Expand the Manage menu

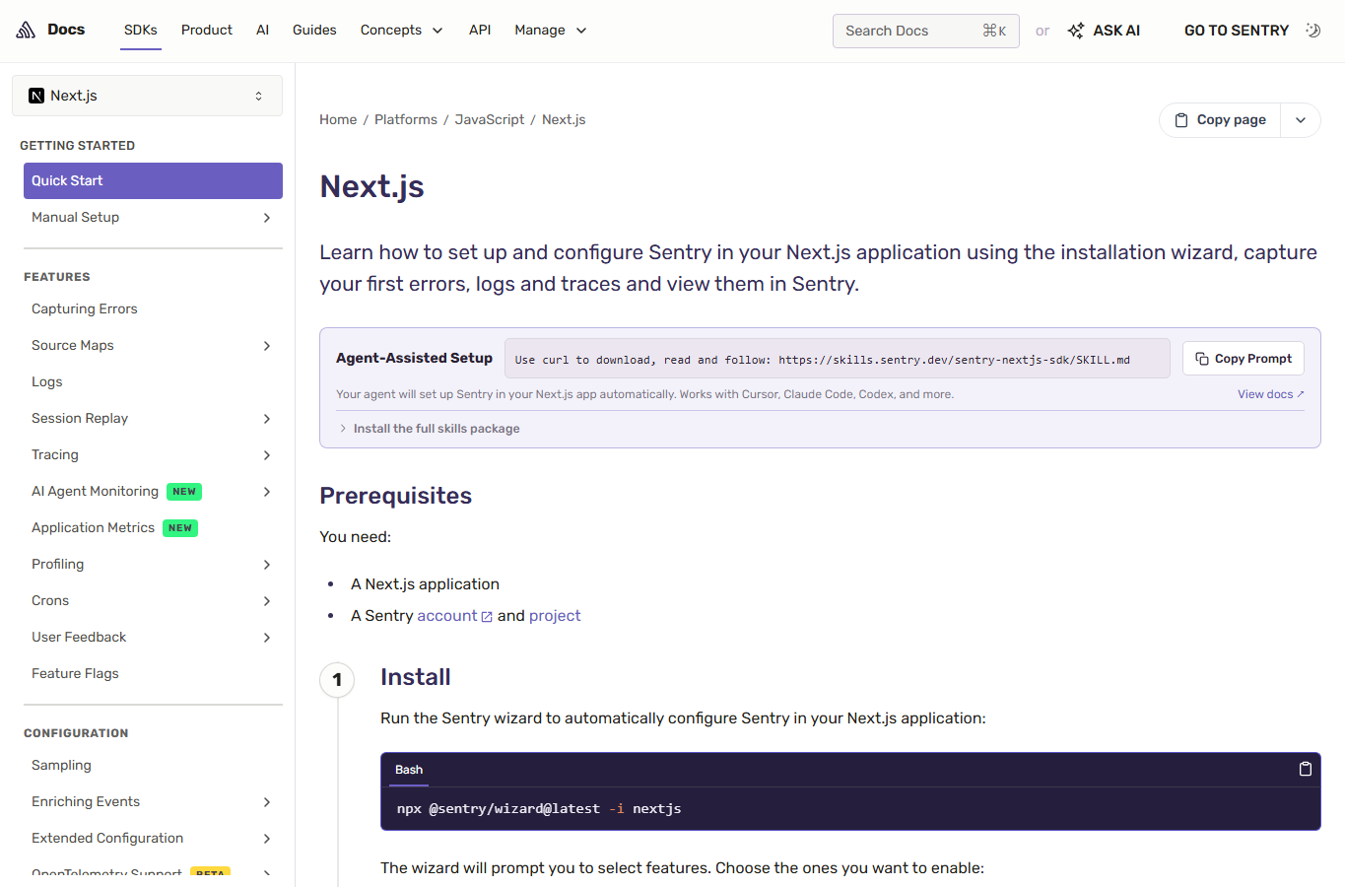[551, 31]
